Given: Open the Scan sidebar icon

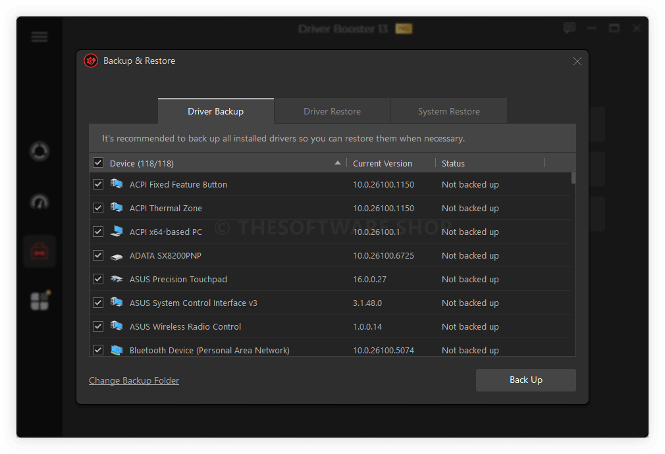Looking at the screenshot, I should [40, 151].
